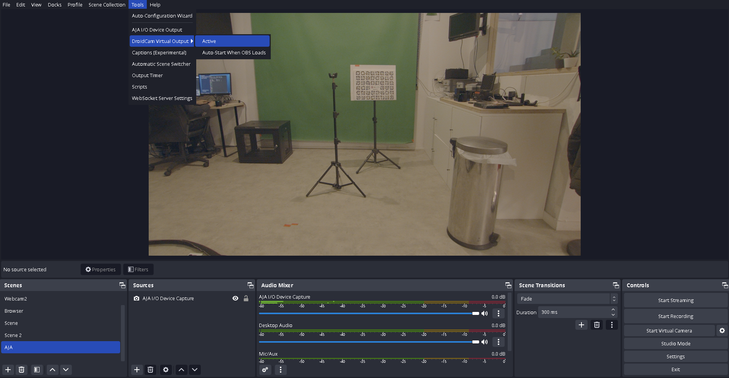
Task: Add a scene transition with plus icon
Action: [x=581, y=325]
